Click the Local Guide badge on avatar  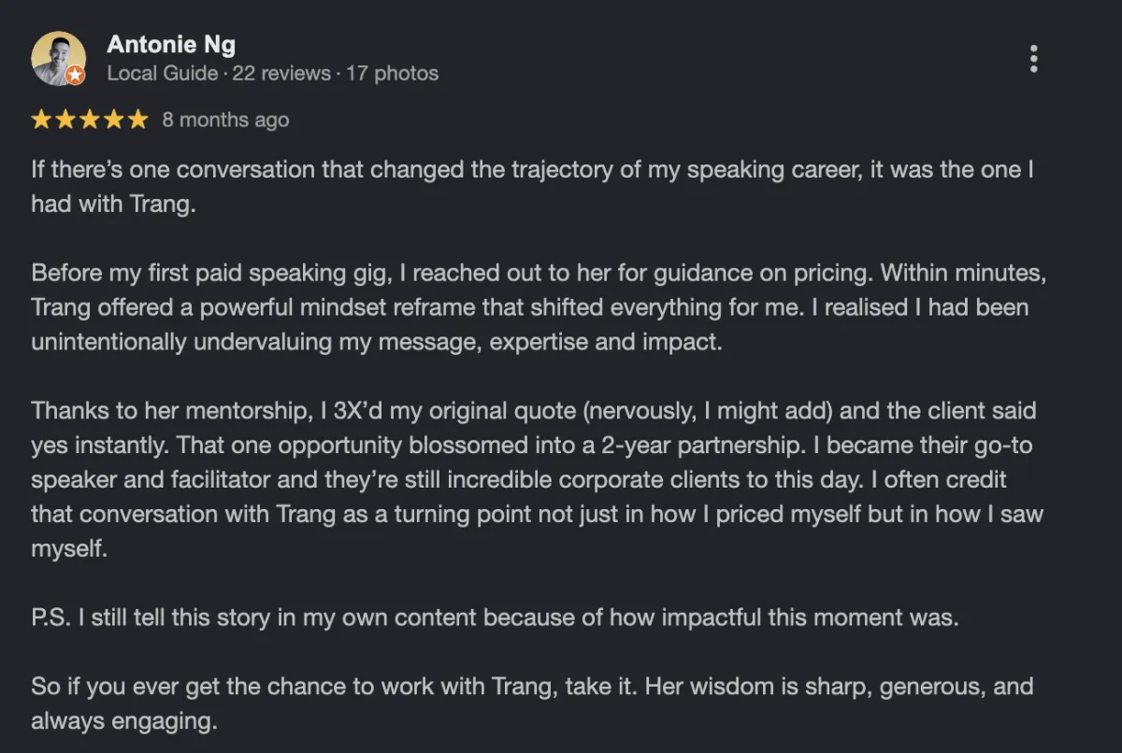pos(76,76)
